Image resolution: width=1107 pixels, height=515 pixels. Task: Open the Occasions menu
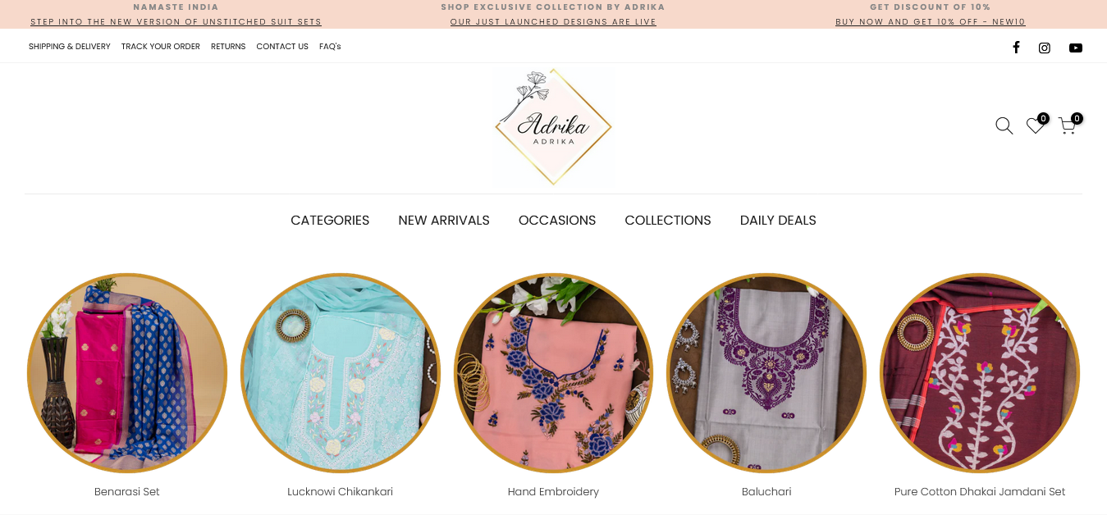pos(557,221)
